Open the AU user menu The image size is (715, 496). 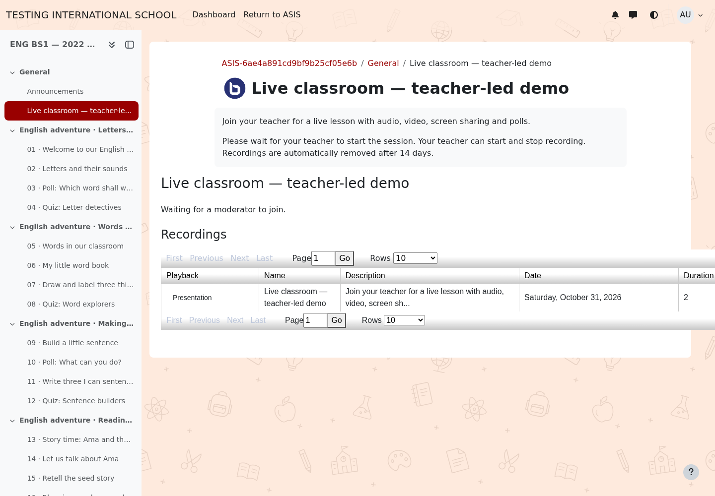coord(691,15)
